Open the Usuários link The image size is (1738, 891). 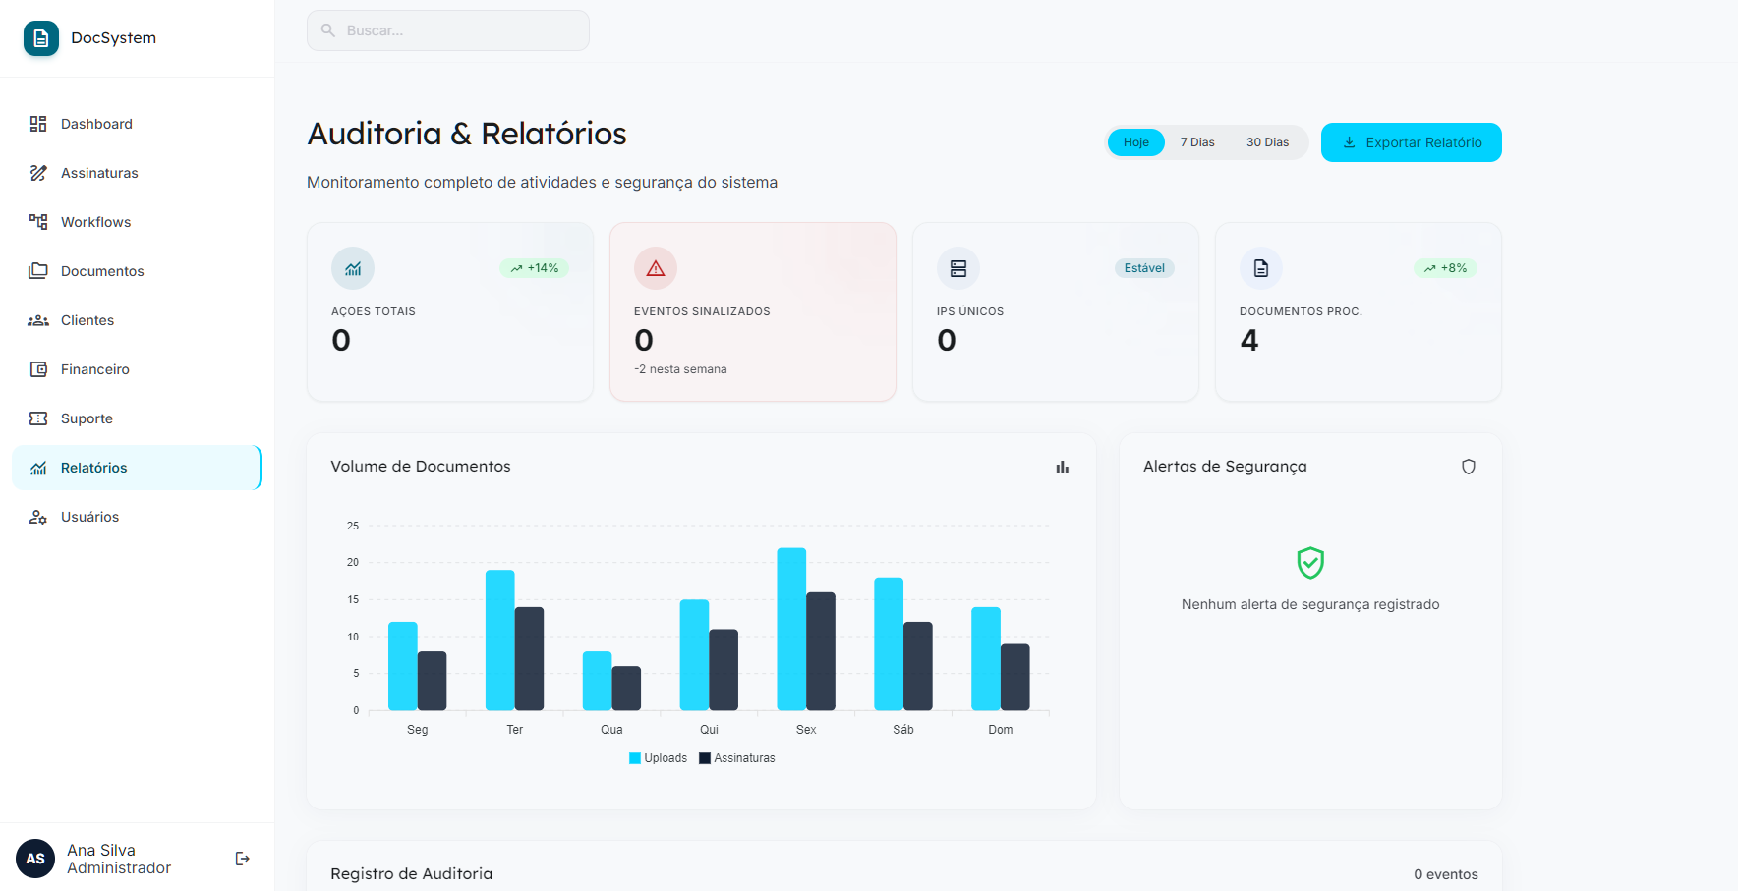(x=138, y=517)
